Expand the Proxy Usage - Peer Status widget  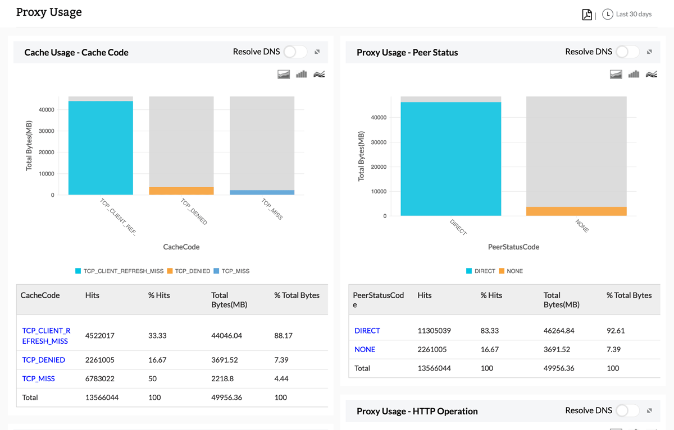point(650,52)
